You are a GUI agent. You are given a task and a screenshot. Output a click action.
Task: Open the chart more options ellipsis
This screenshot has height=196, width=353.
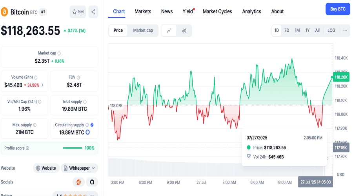point(345,30)
